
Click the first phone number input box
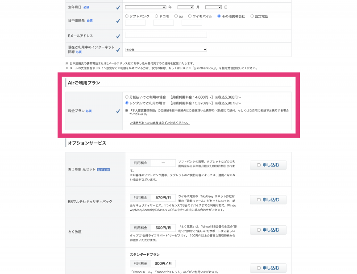135,22
